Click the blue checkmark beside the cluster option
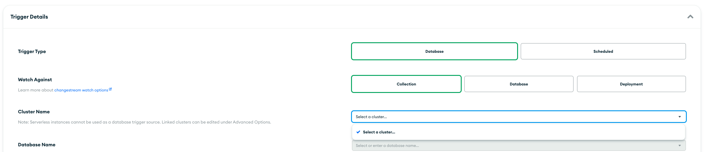The height and width of the screenshot is (152, 706). pyautogui.click(x=358, y=132)
